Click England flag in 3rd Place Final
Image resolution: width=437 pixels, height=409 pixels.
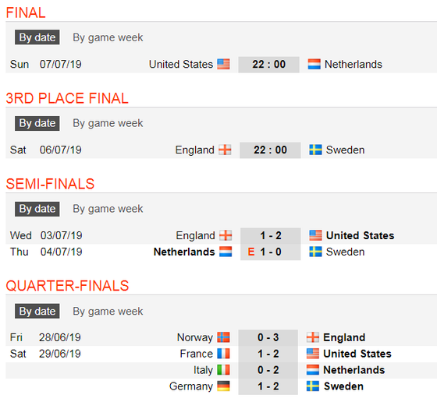(x=225, y=150)
